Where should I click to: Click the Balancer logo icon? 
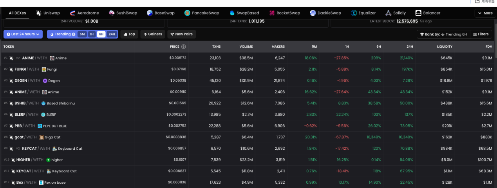[x=418, y=13]
